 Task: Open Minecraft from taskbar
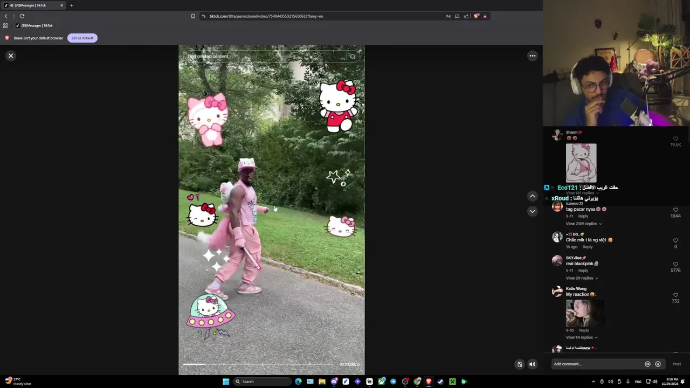[452, 382]
